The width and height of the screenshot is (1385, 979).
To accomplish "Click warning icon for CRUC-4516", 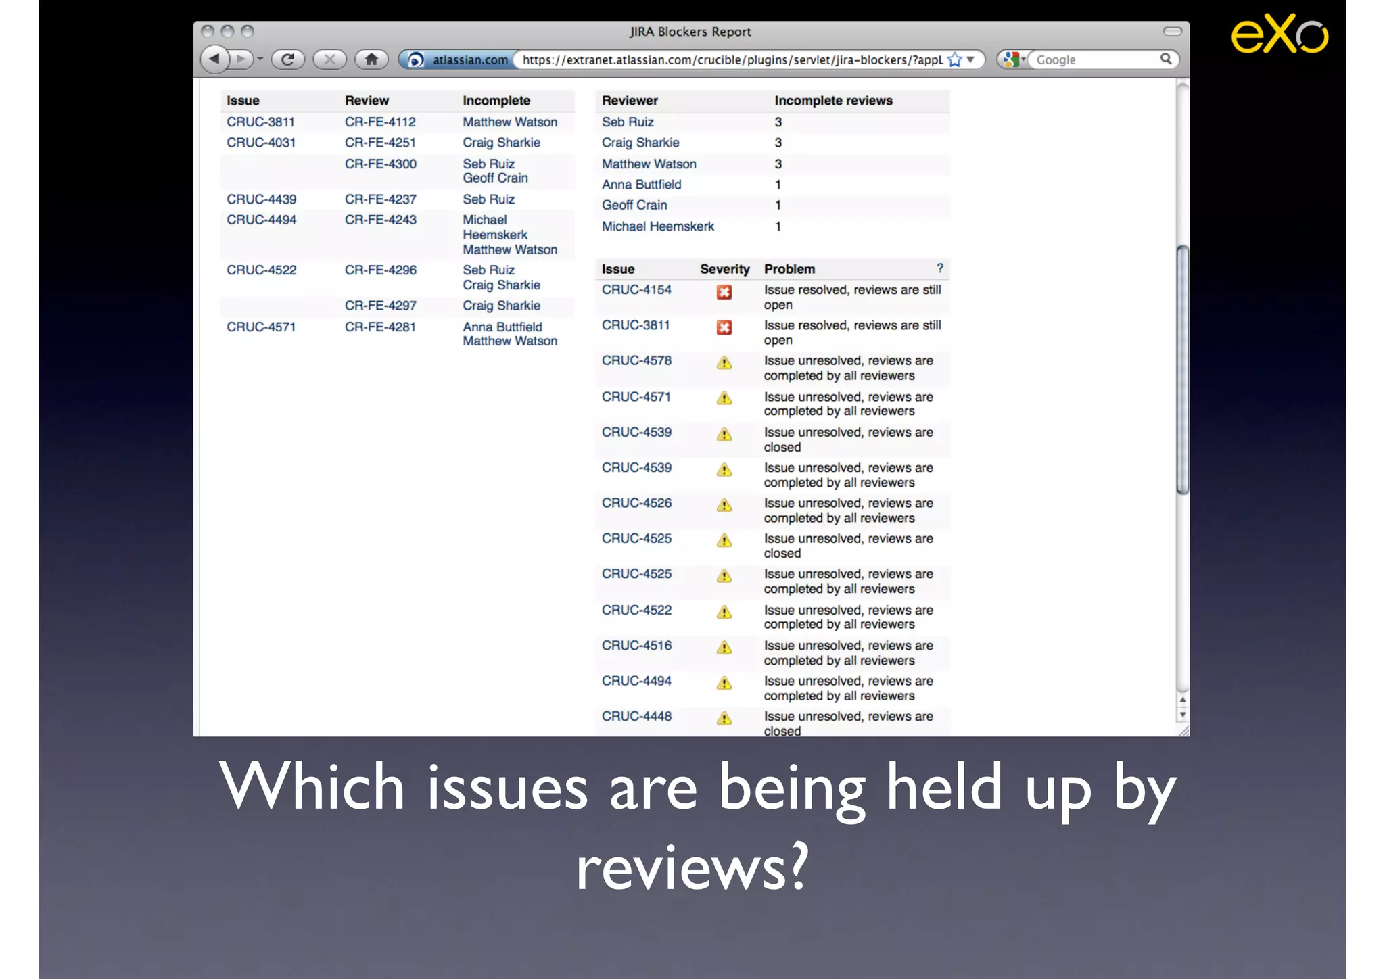I will (724, 648).
